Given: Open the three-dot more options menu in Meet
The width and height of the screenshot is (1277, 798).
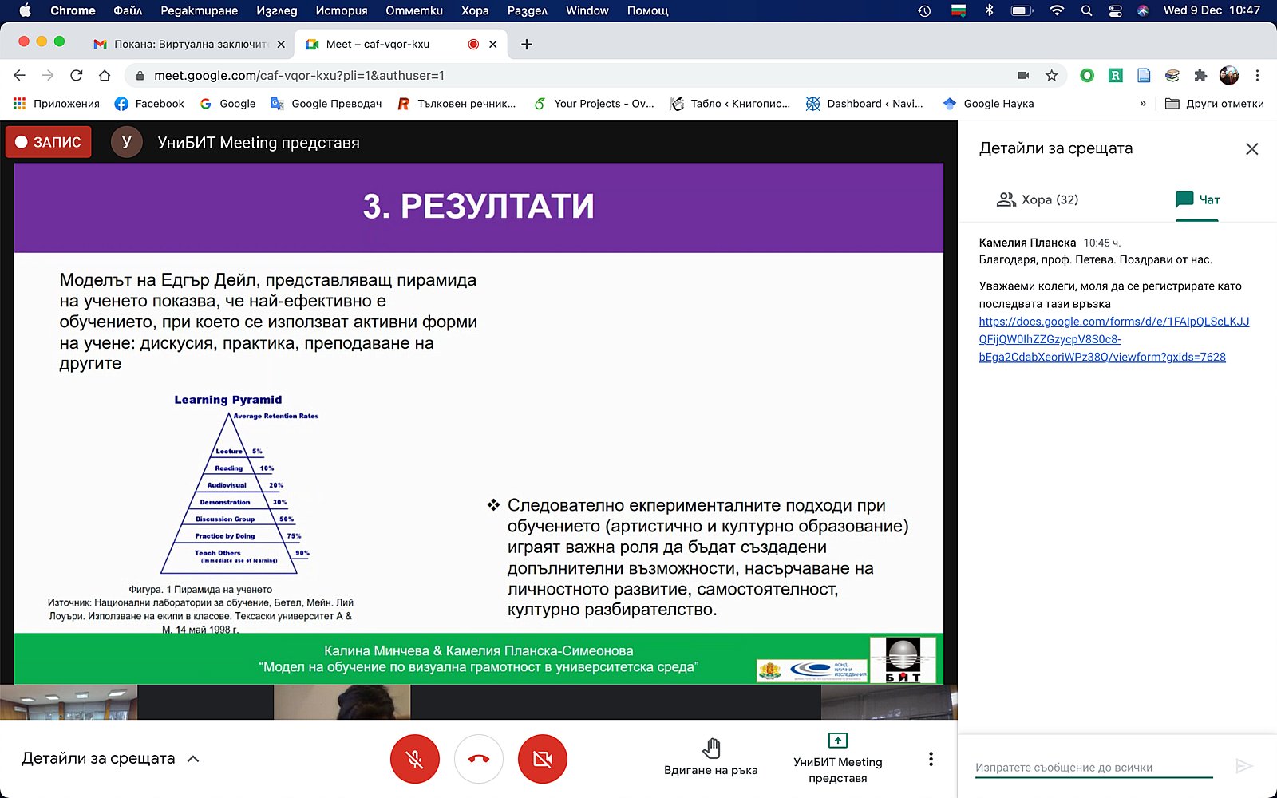Looking at the screenshot, I should coord(930,759).
